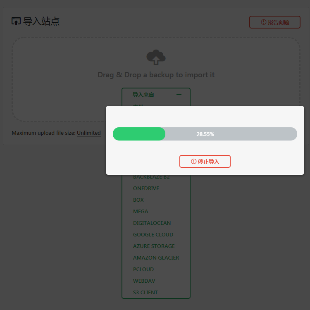Open the 报告问题 report button
310x310 pixels.
(274, 22)
